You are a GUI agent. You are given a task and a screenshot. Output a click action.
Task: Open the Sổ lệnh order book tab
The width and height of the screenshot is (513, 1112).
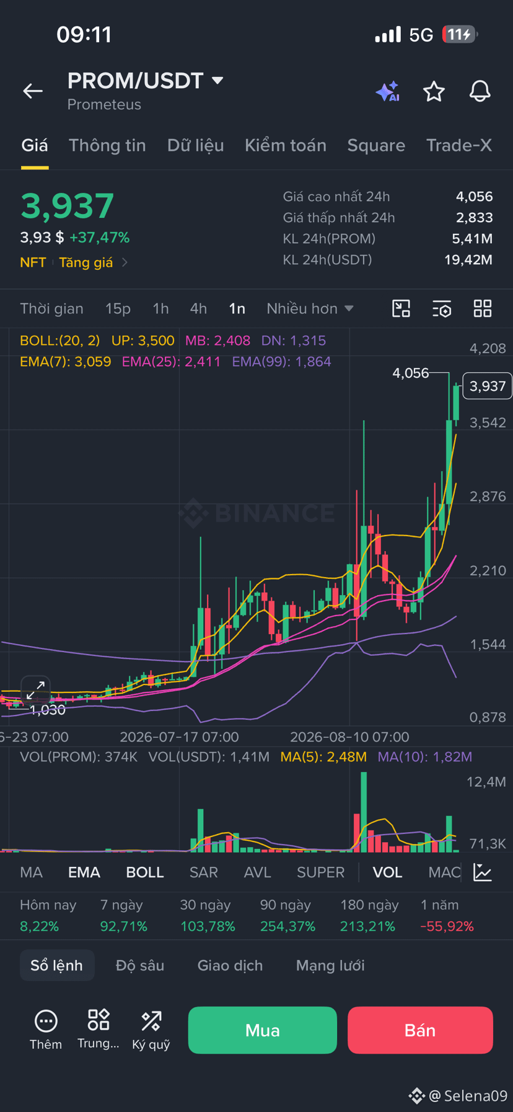click(x=57, y=966)
